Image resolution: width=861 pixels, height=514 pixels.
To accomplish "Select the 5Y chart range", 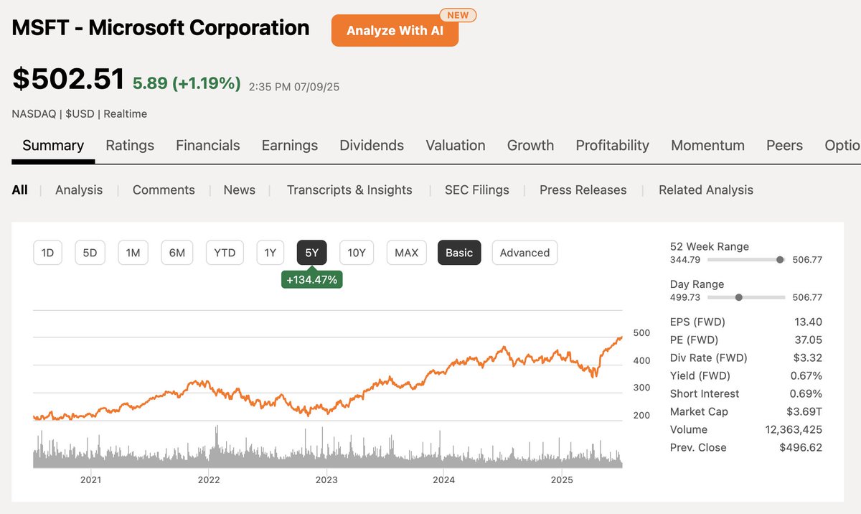I will [311, 253].
